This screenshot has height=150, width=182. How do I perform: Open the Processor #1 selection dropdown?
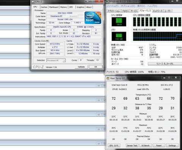(56, 60)
